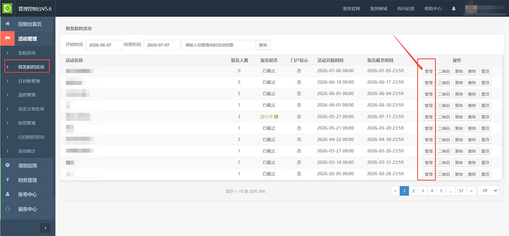Open the page size dropdown showing 10
Viewport: 509px width, 236px height.
tap(488, 191)
